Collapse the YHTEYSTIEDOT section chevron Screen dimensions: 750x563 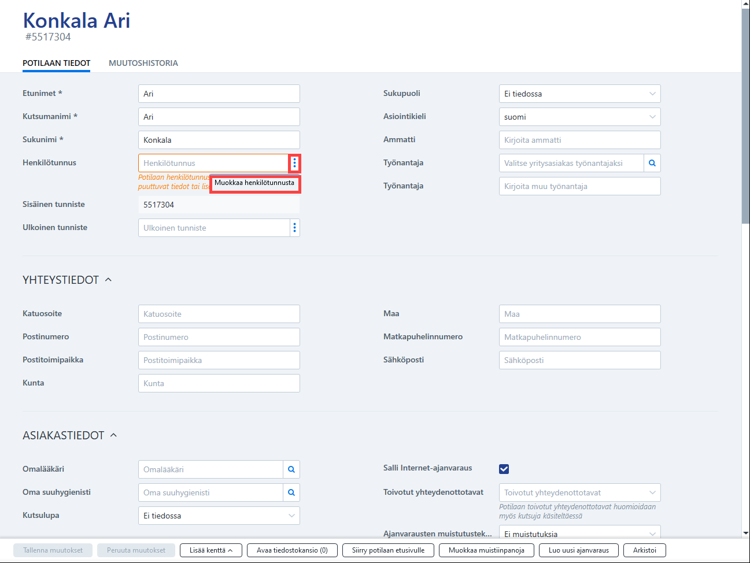(108, 280)
